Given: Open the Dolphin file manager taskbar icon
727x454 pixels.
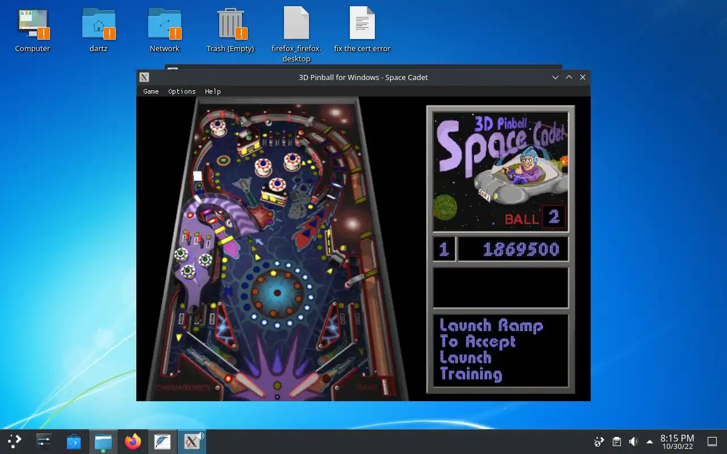Looking at the screenshot, I should coord(103,441).
